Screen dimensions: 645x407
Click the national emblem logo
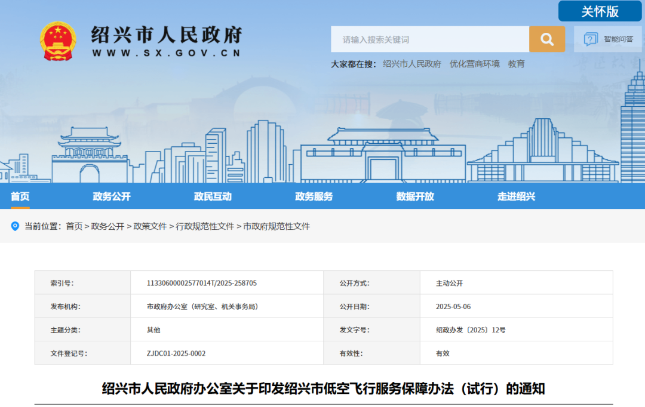click(x=58, y=41)
